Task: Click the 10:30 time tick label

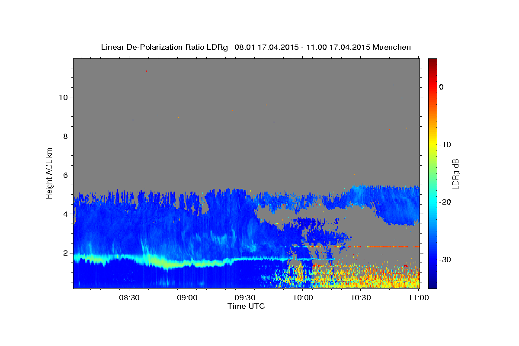Action: (361, 298)
